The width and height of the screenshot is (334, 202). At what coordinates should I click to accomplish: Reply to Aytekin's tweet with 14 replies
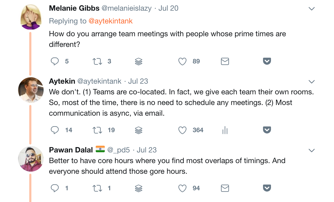55,130
